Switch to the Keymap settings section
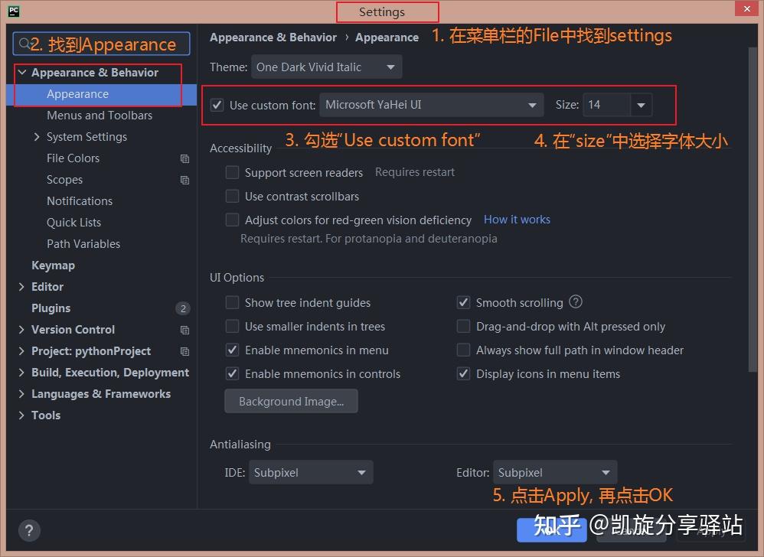Viewport: 764px width, 557px height. 53,265
